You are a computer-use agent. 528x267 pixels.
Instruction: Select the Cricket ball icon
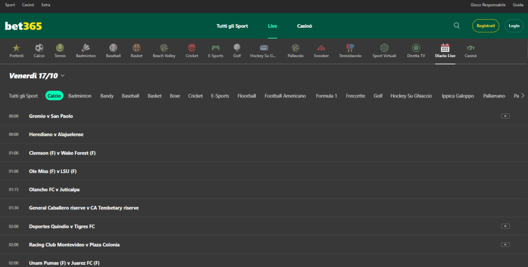click(x=192, y=48)
